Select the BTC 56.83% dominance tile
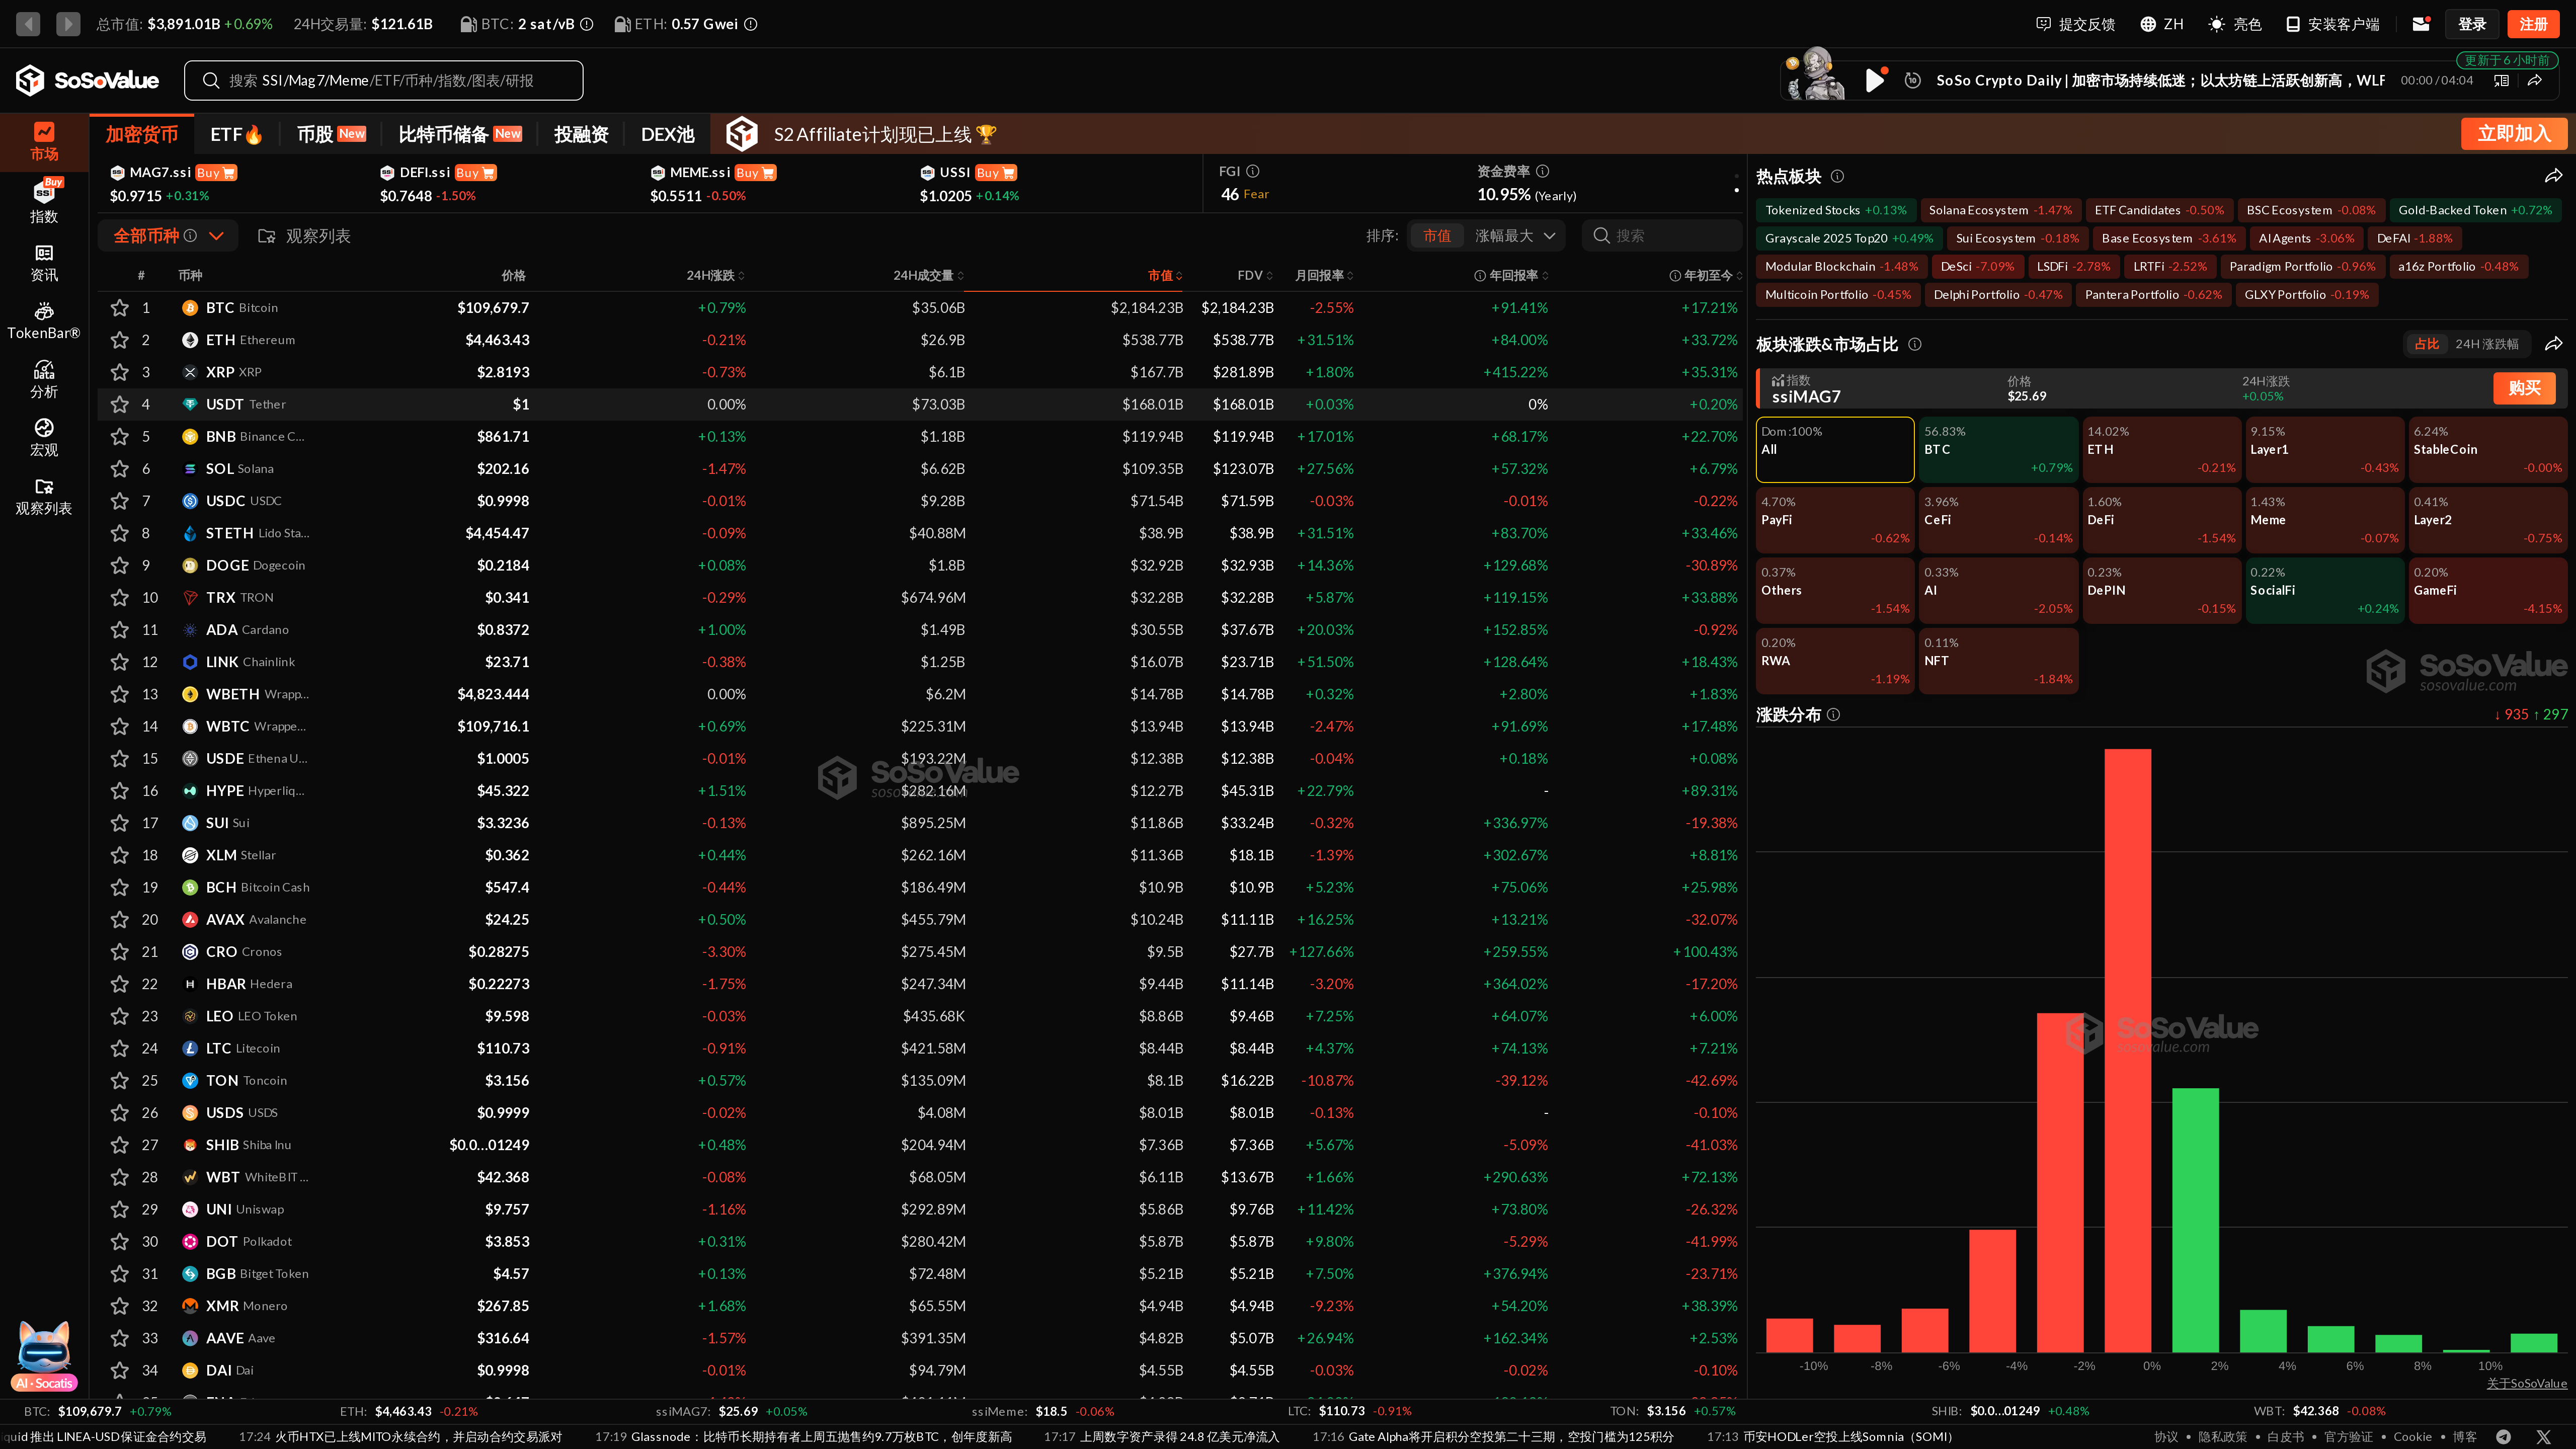 point(1998,450)
